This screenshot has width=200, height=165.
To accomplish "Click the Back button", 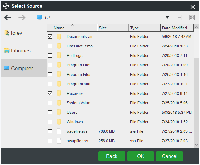I will (112, 156).
